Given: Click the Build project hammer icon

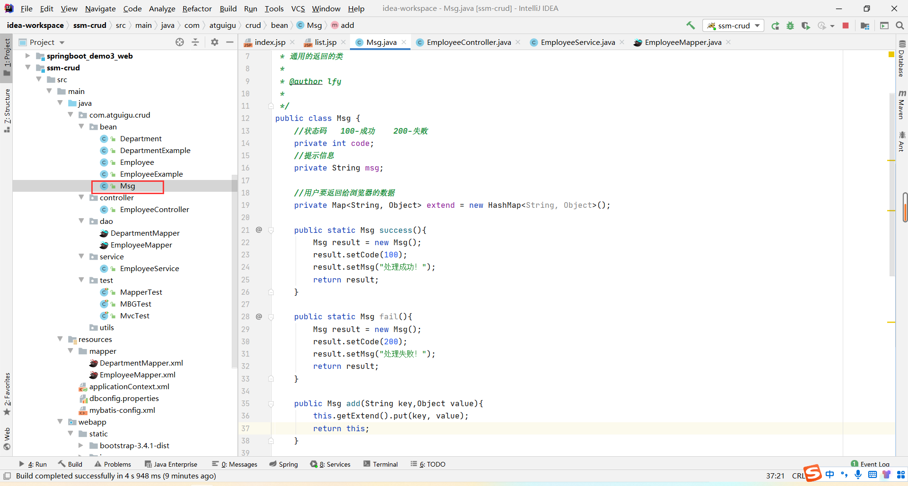Looking at the screenshot, I should (x=690, y=26).
